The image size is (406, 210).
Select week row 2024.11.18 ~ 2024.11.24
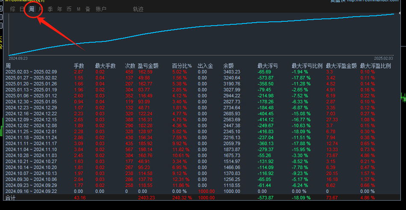tap(203, 137)
